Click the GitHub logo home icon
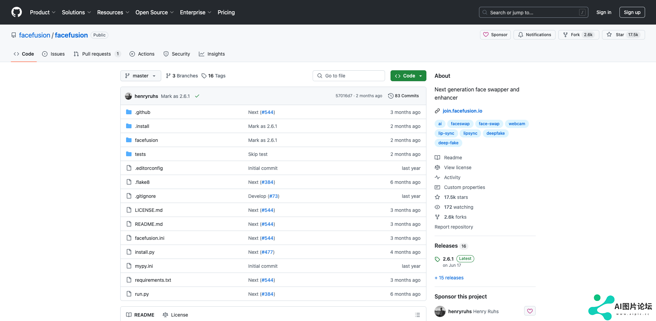This screenshot has width=656, height=321. pyautogui.click(x=16, y=12)
